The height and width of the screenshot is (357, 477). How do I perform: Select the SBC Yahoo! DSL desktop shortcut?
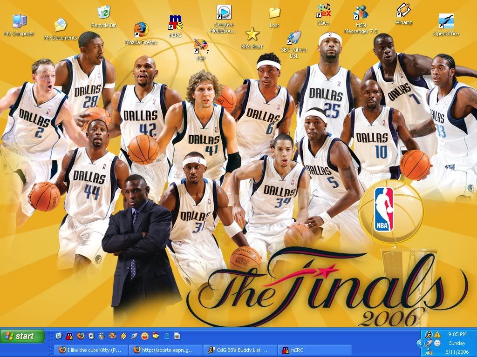click(294, 45)
